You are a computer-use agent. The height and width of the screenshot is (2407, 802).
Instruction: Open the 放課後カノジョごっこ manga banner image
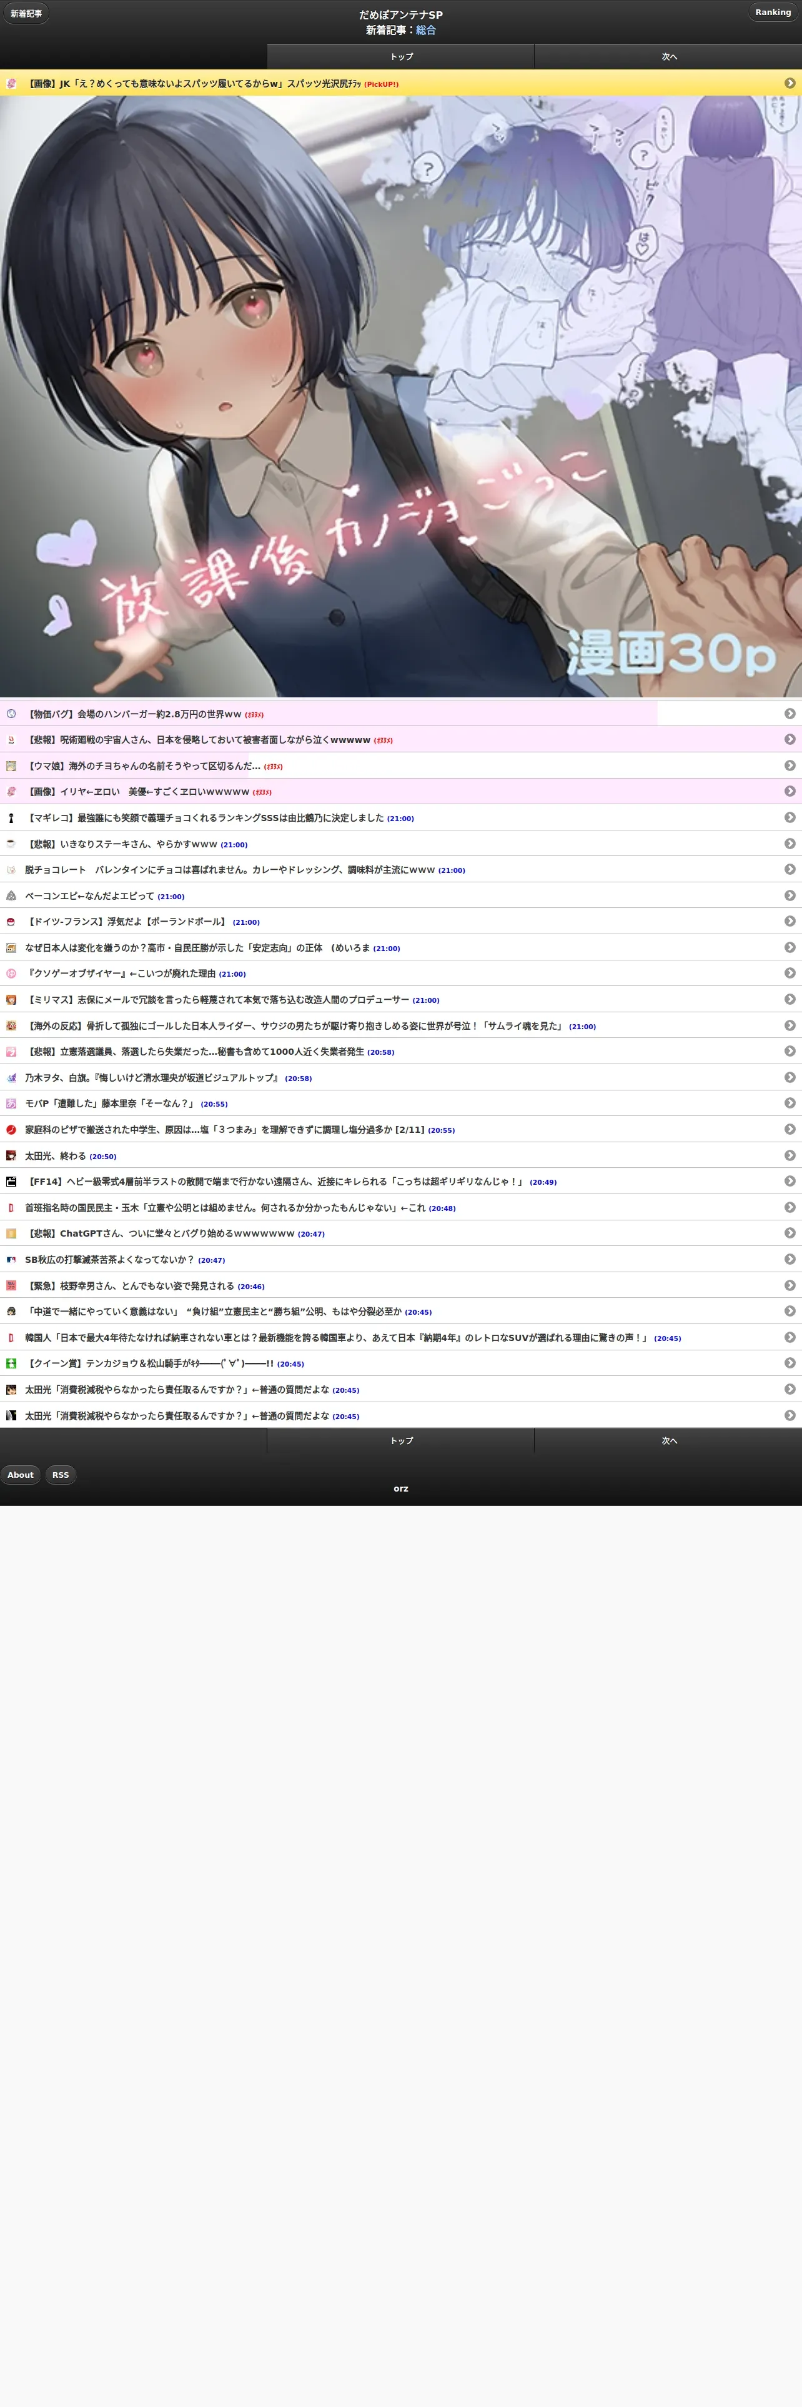400,396
